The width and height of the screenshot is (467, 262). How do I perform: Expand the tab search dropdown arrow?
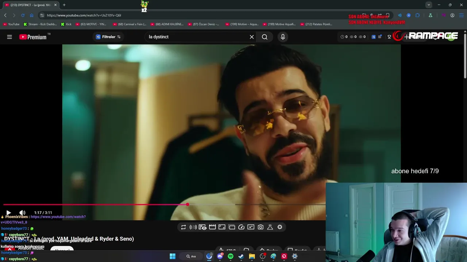pos(429,5)
